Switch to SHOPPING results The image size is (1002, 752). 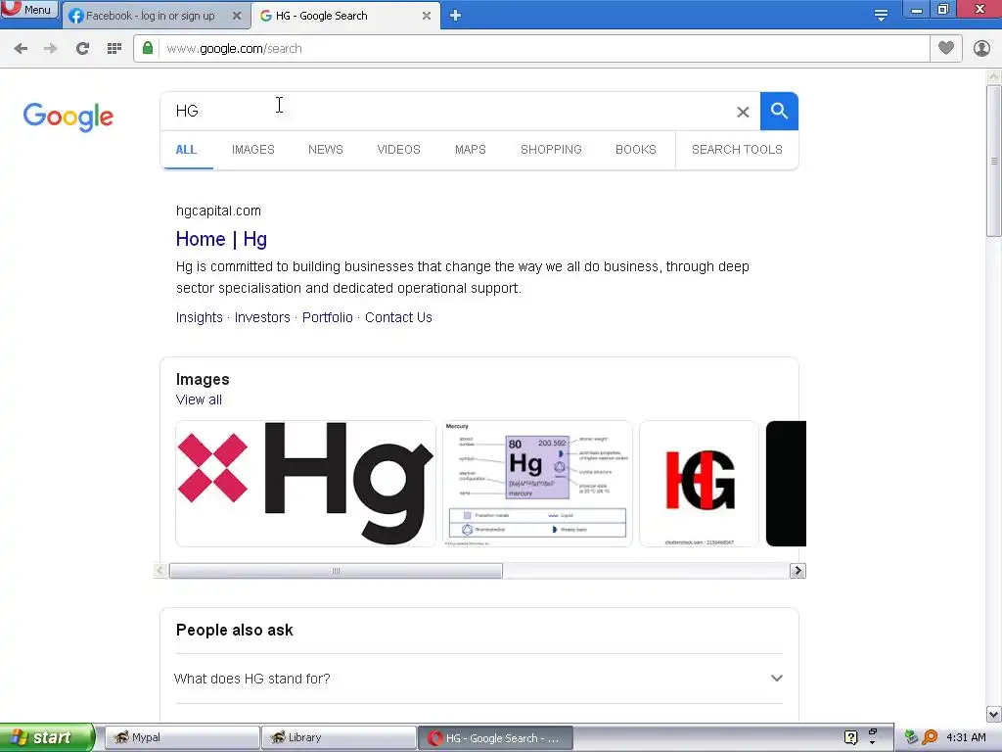pos(551,150)
